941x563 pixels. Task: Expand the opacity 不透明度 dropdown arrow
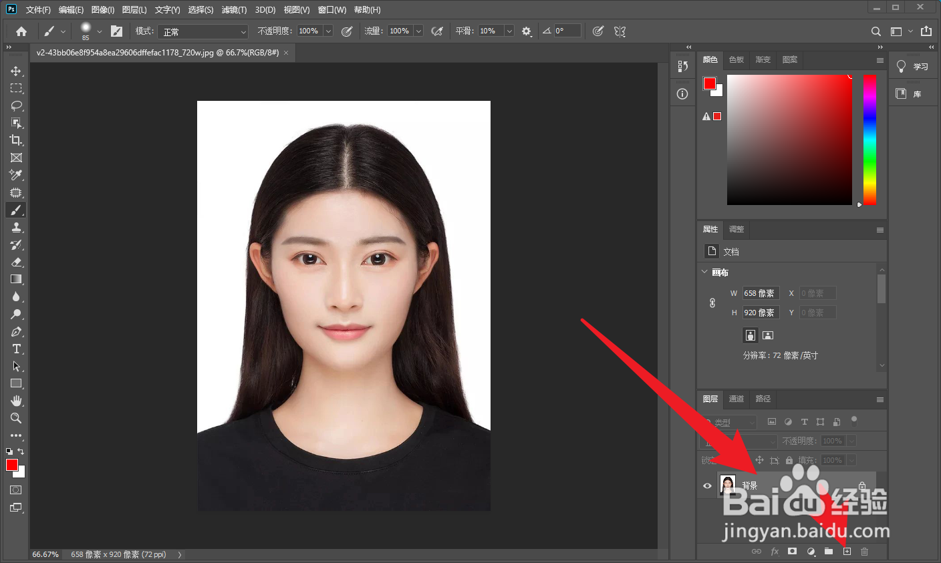coord(328,31)
